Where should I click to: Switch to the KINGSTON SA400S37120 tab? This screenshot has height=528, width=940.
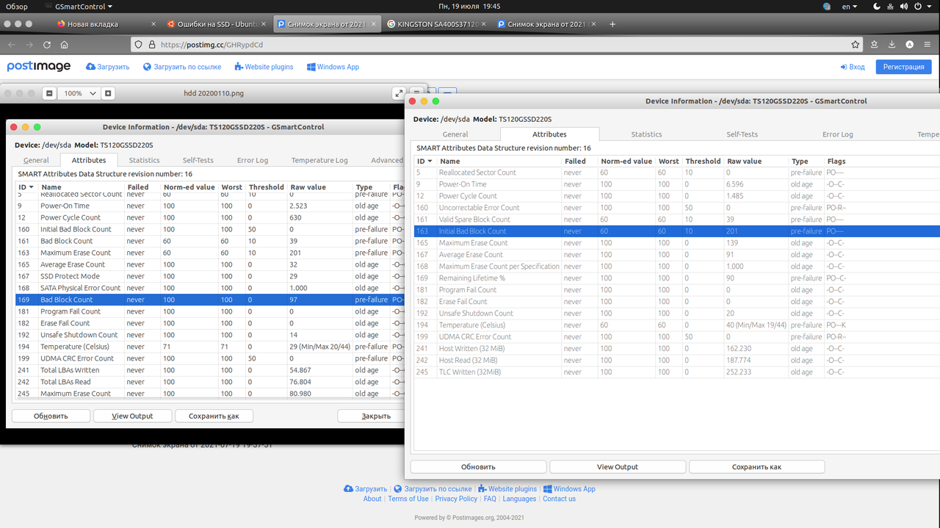click(435, 24)
